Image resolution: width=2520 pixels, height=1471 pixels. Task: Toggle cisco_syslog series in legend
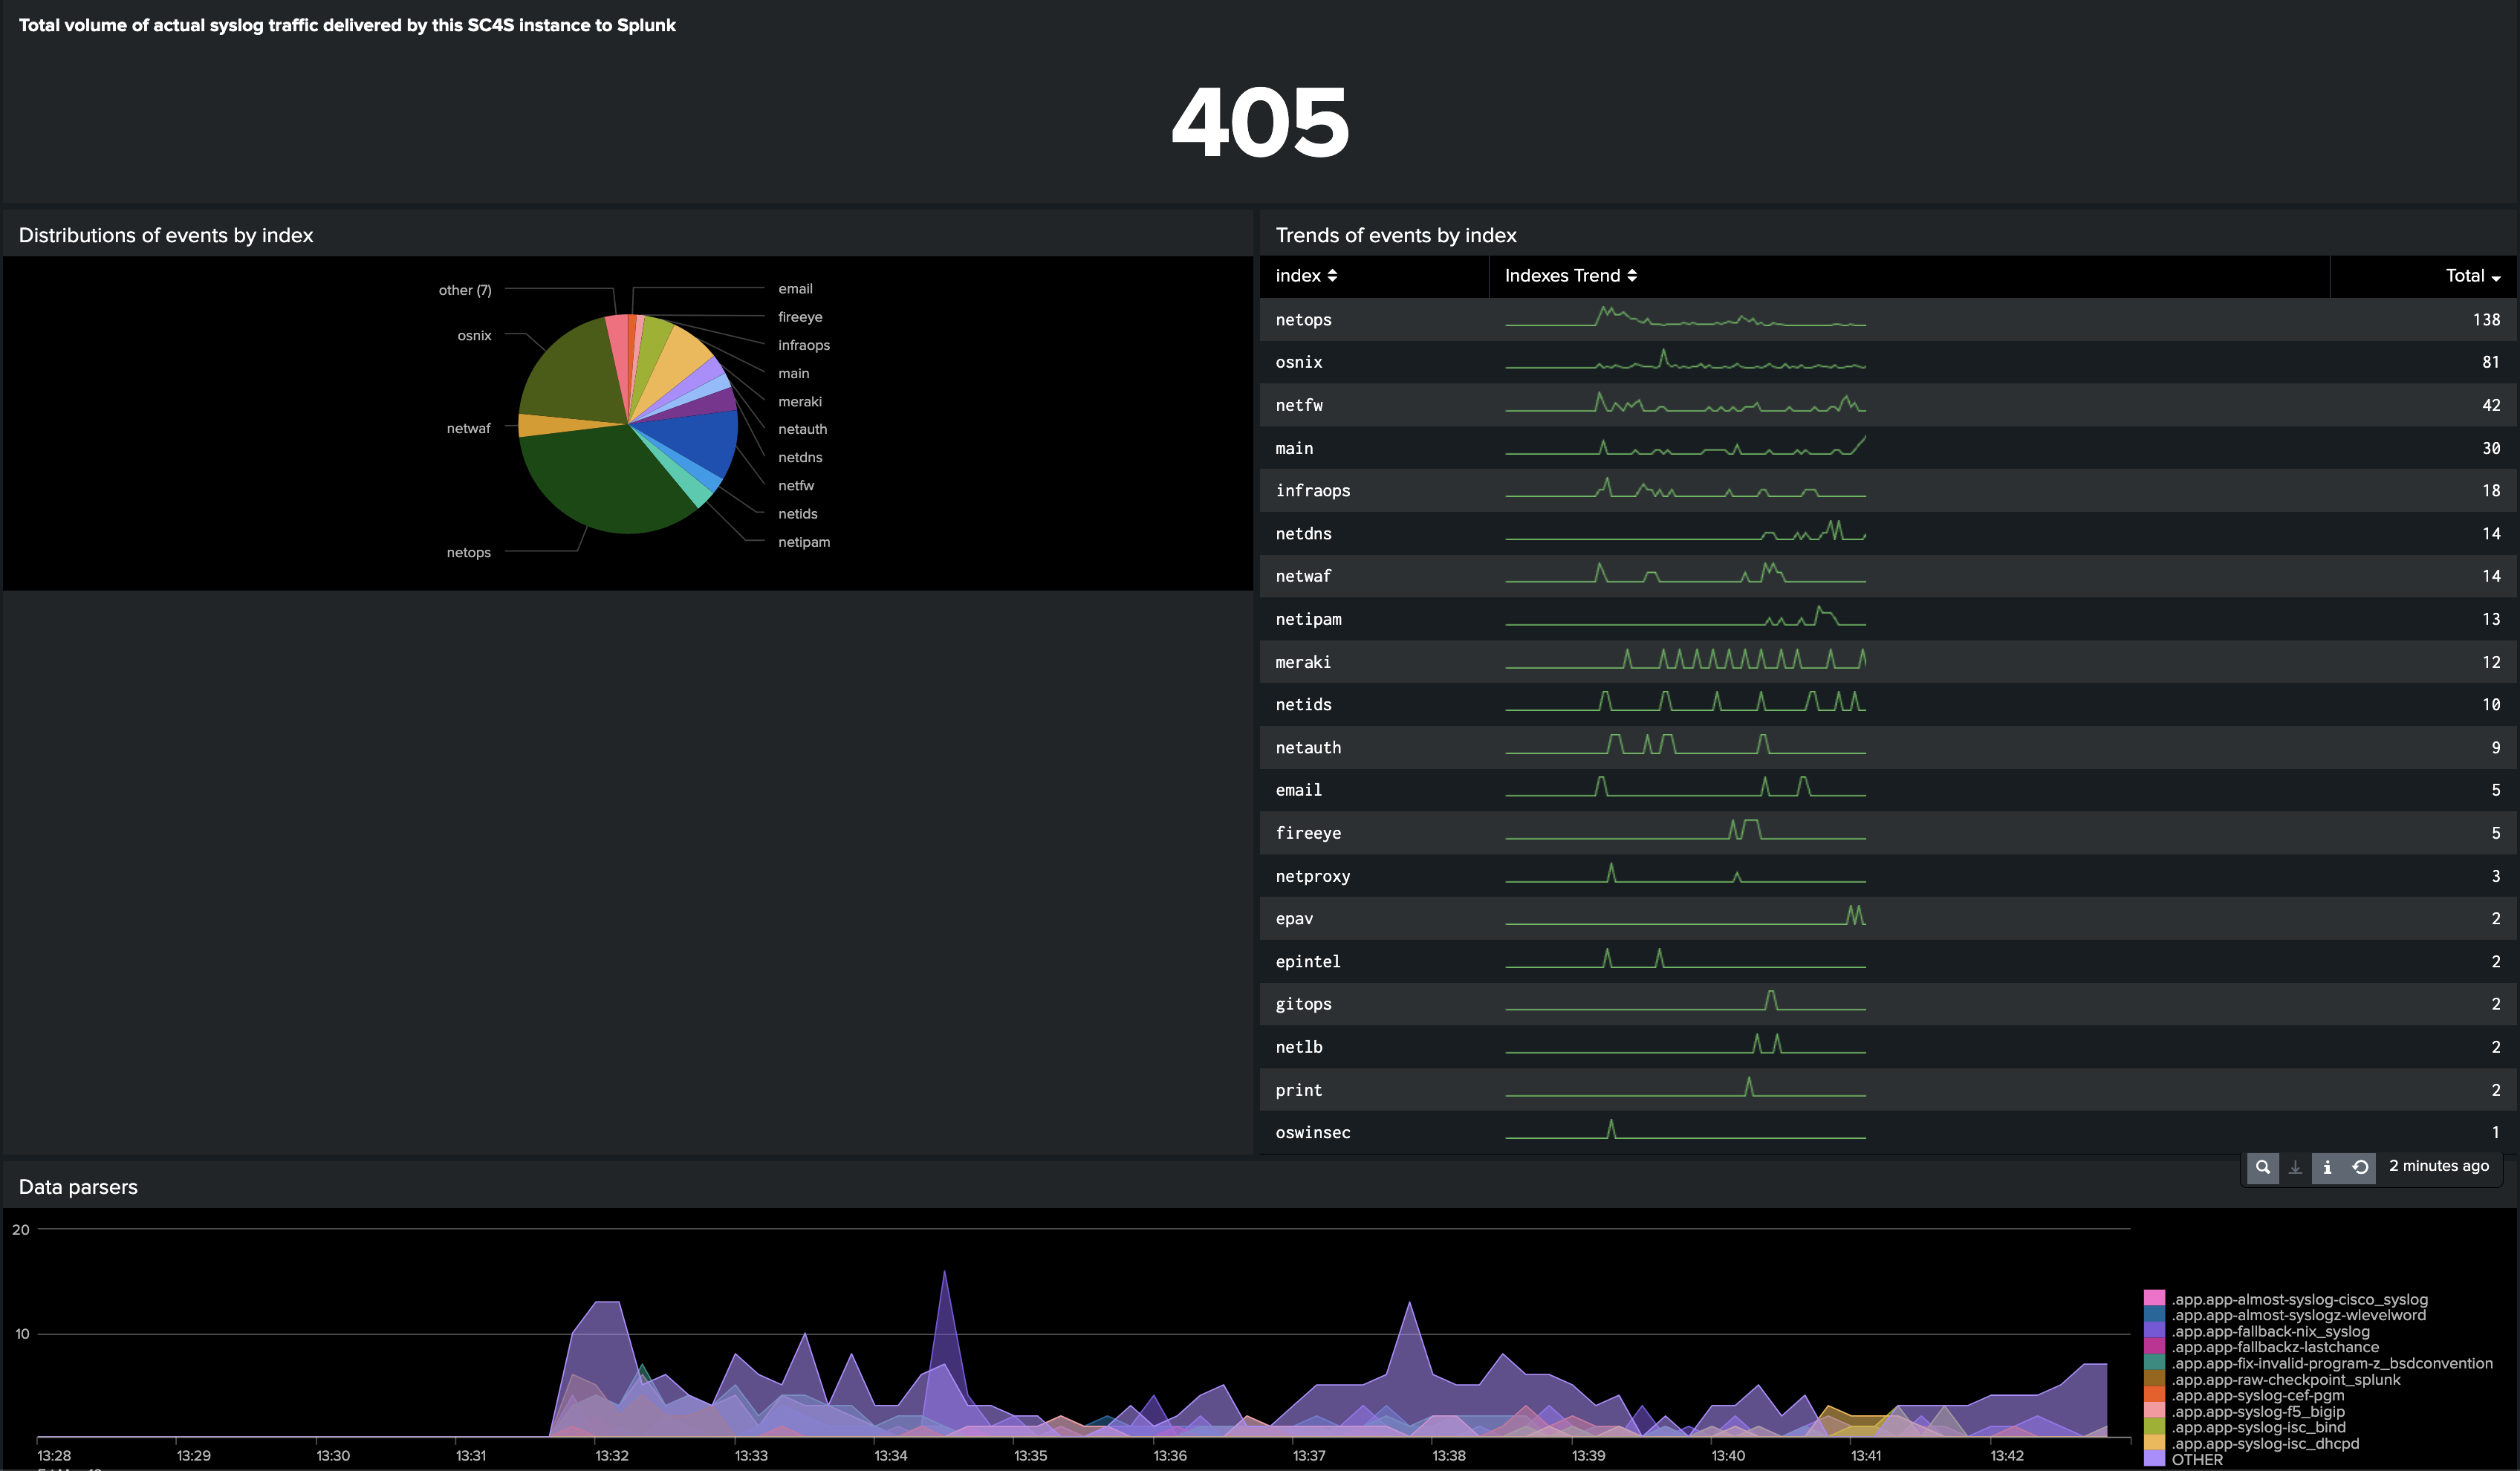tap(2300, 1299)
